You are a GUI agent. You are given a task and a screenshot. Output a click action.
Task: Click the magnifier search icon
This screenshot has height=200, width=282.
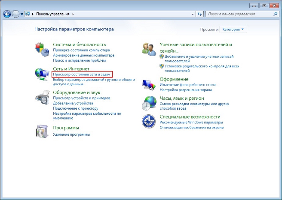pos(276,14)
